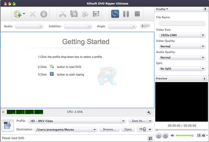
Task: Close the CPU usage graph panel
Action: [3, 112]
